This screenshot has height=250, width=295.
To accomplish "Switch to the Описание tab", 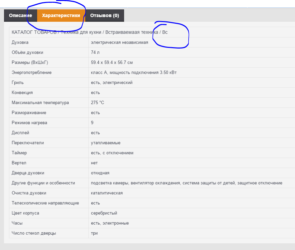I will (20, 15).
